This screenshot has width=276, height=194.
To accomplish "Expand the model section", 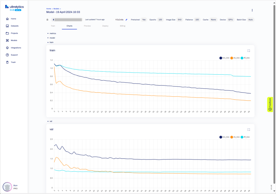I will (51, 38).
